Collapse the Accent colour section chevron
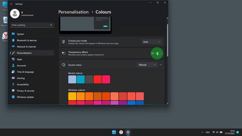 click(161, 65)
